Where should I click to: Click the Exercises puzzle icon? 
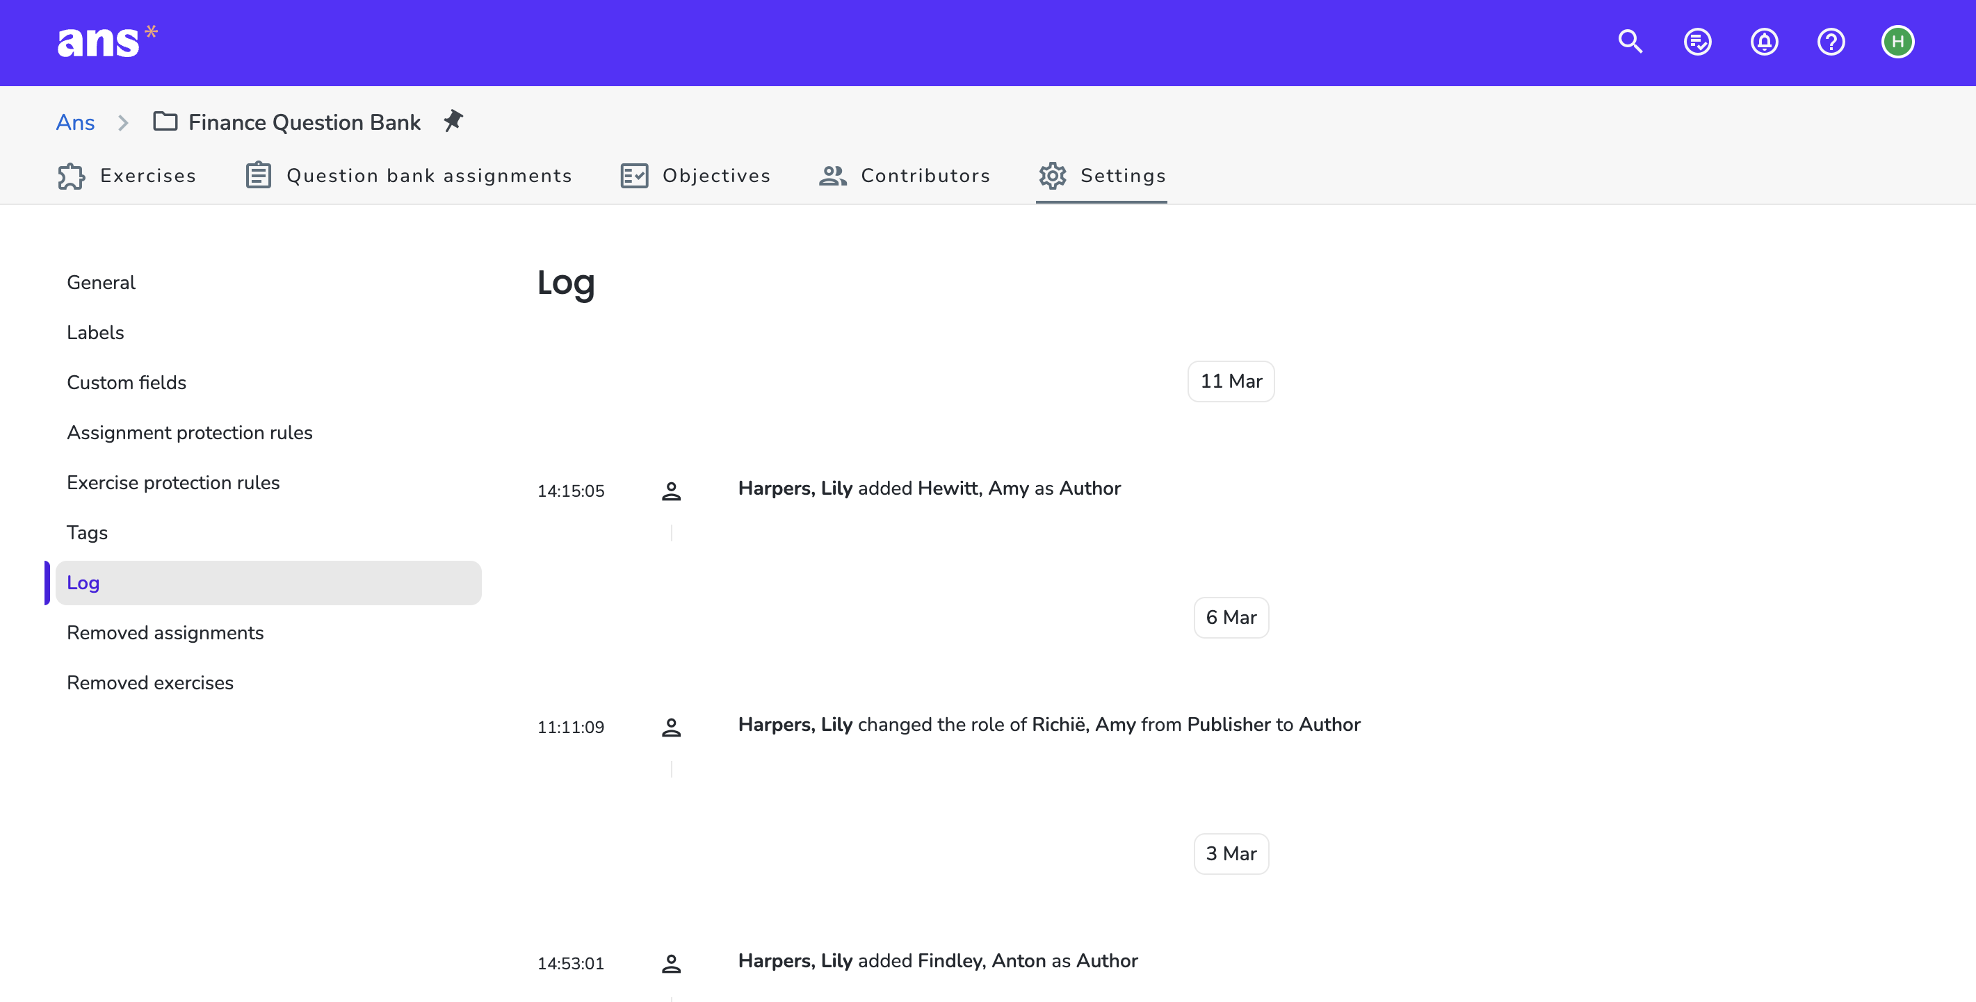[x=72, y=176]
